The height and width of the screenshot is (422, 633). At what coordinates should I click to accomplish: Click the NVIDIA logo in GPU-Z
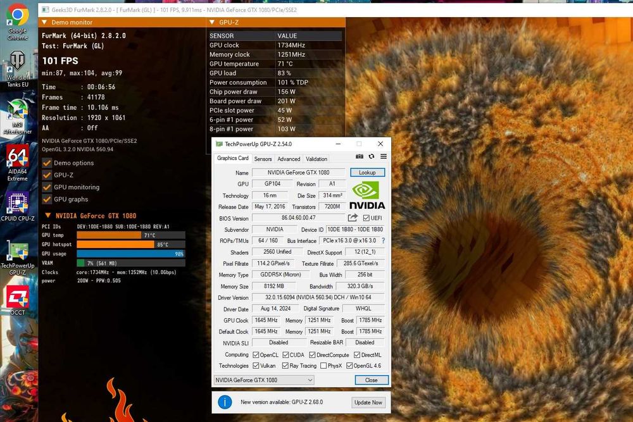367,195
